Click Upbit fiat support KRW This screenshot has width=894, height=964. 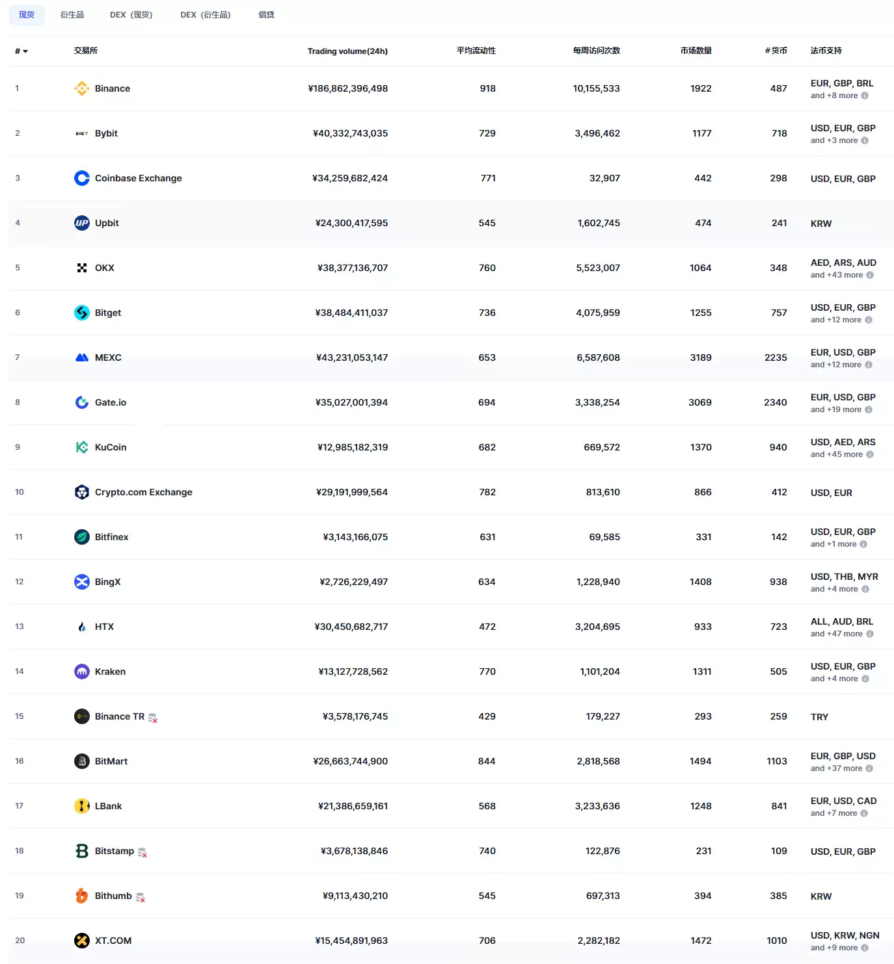pos(821,224)
